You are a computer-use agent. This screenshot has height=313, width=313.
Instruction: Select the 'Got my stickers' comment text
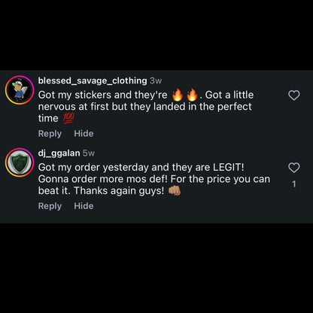click(x=146, y=107)
